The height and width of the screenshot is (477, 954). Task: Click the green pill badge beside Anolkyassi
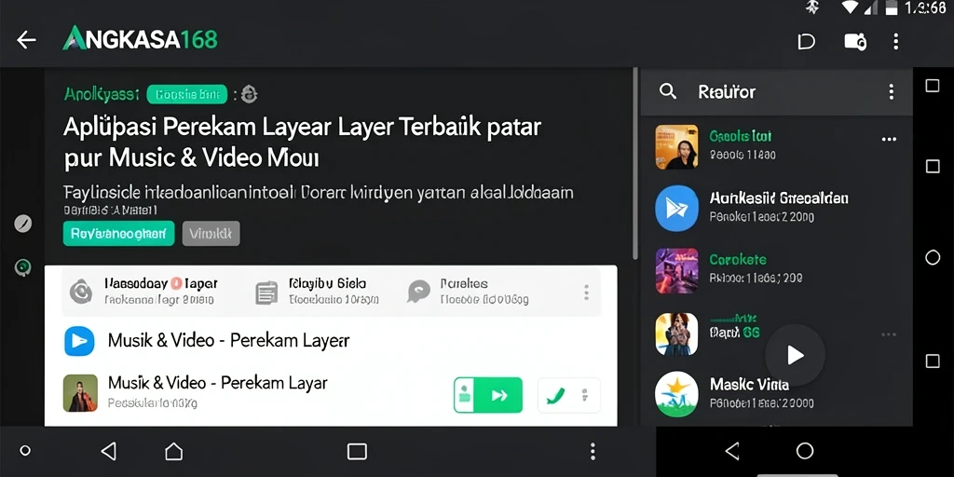186,94
